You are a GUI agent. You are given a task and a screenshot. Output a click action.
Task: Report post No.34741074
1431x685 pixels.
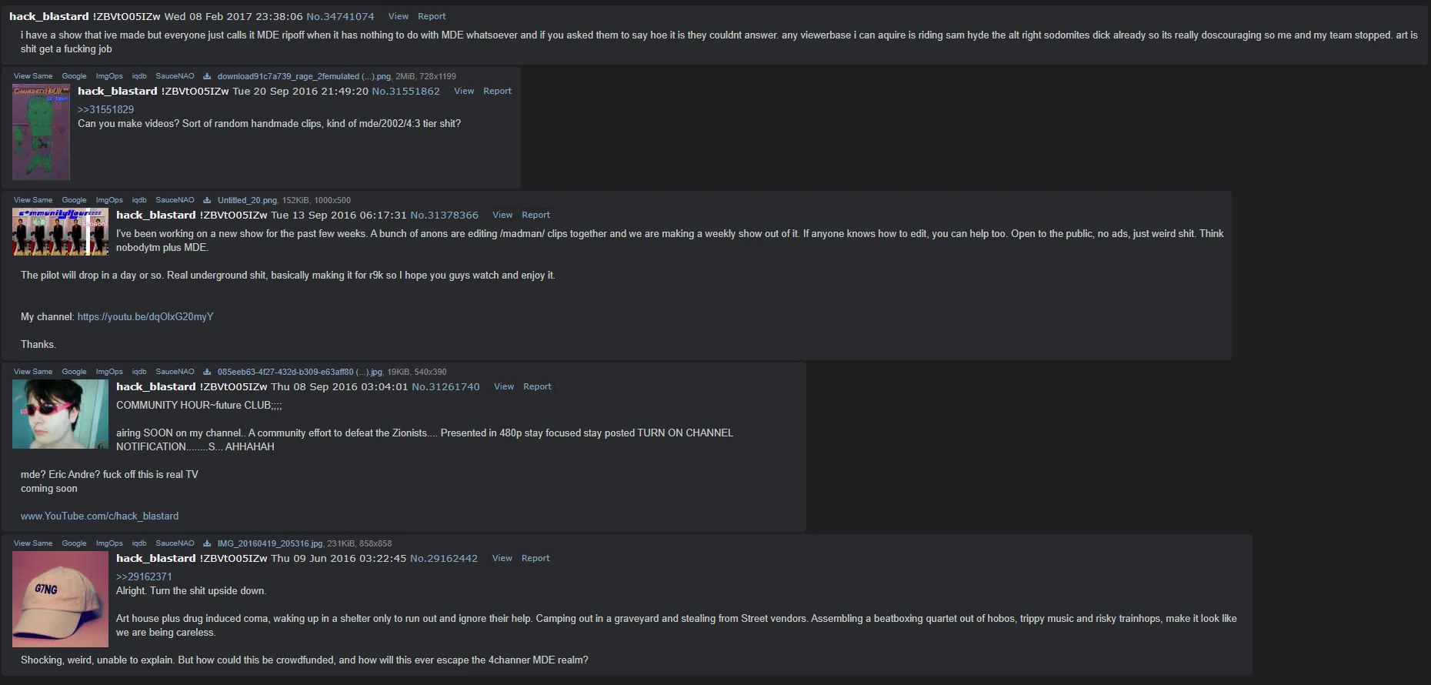pos(432,16)
